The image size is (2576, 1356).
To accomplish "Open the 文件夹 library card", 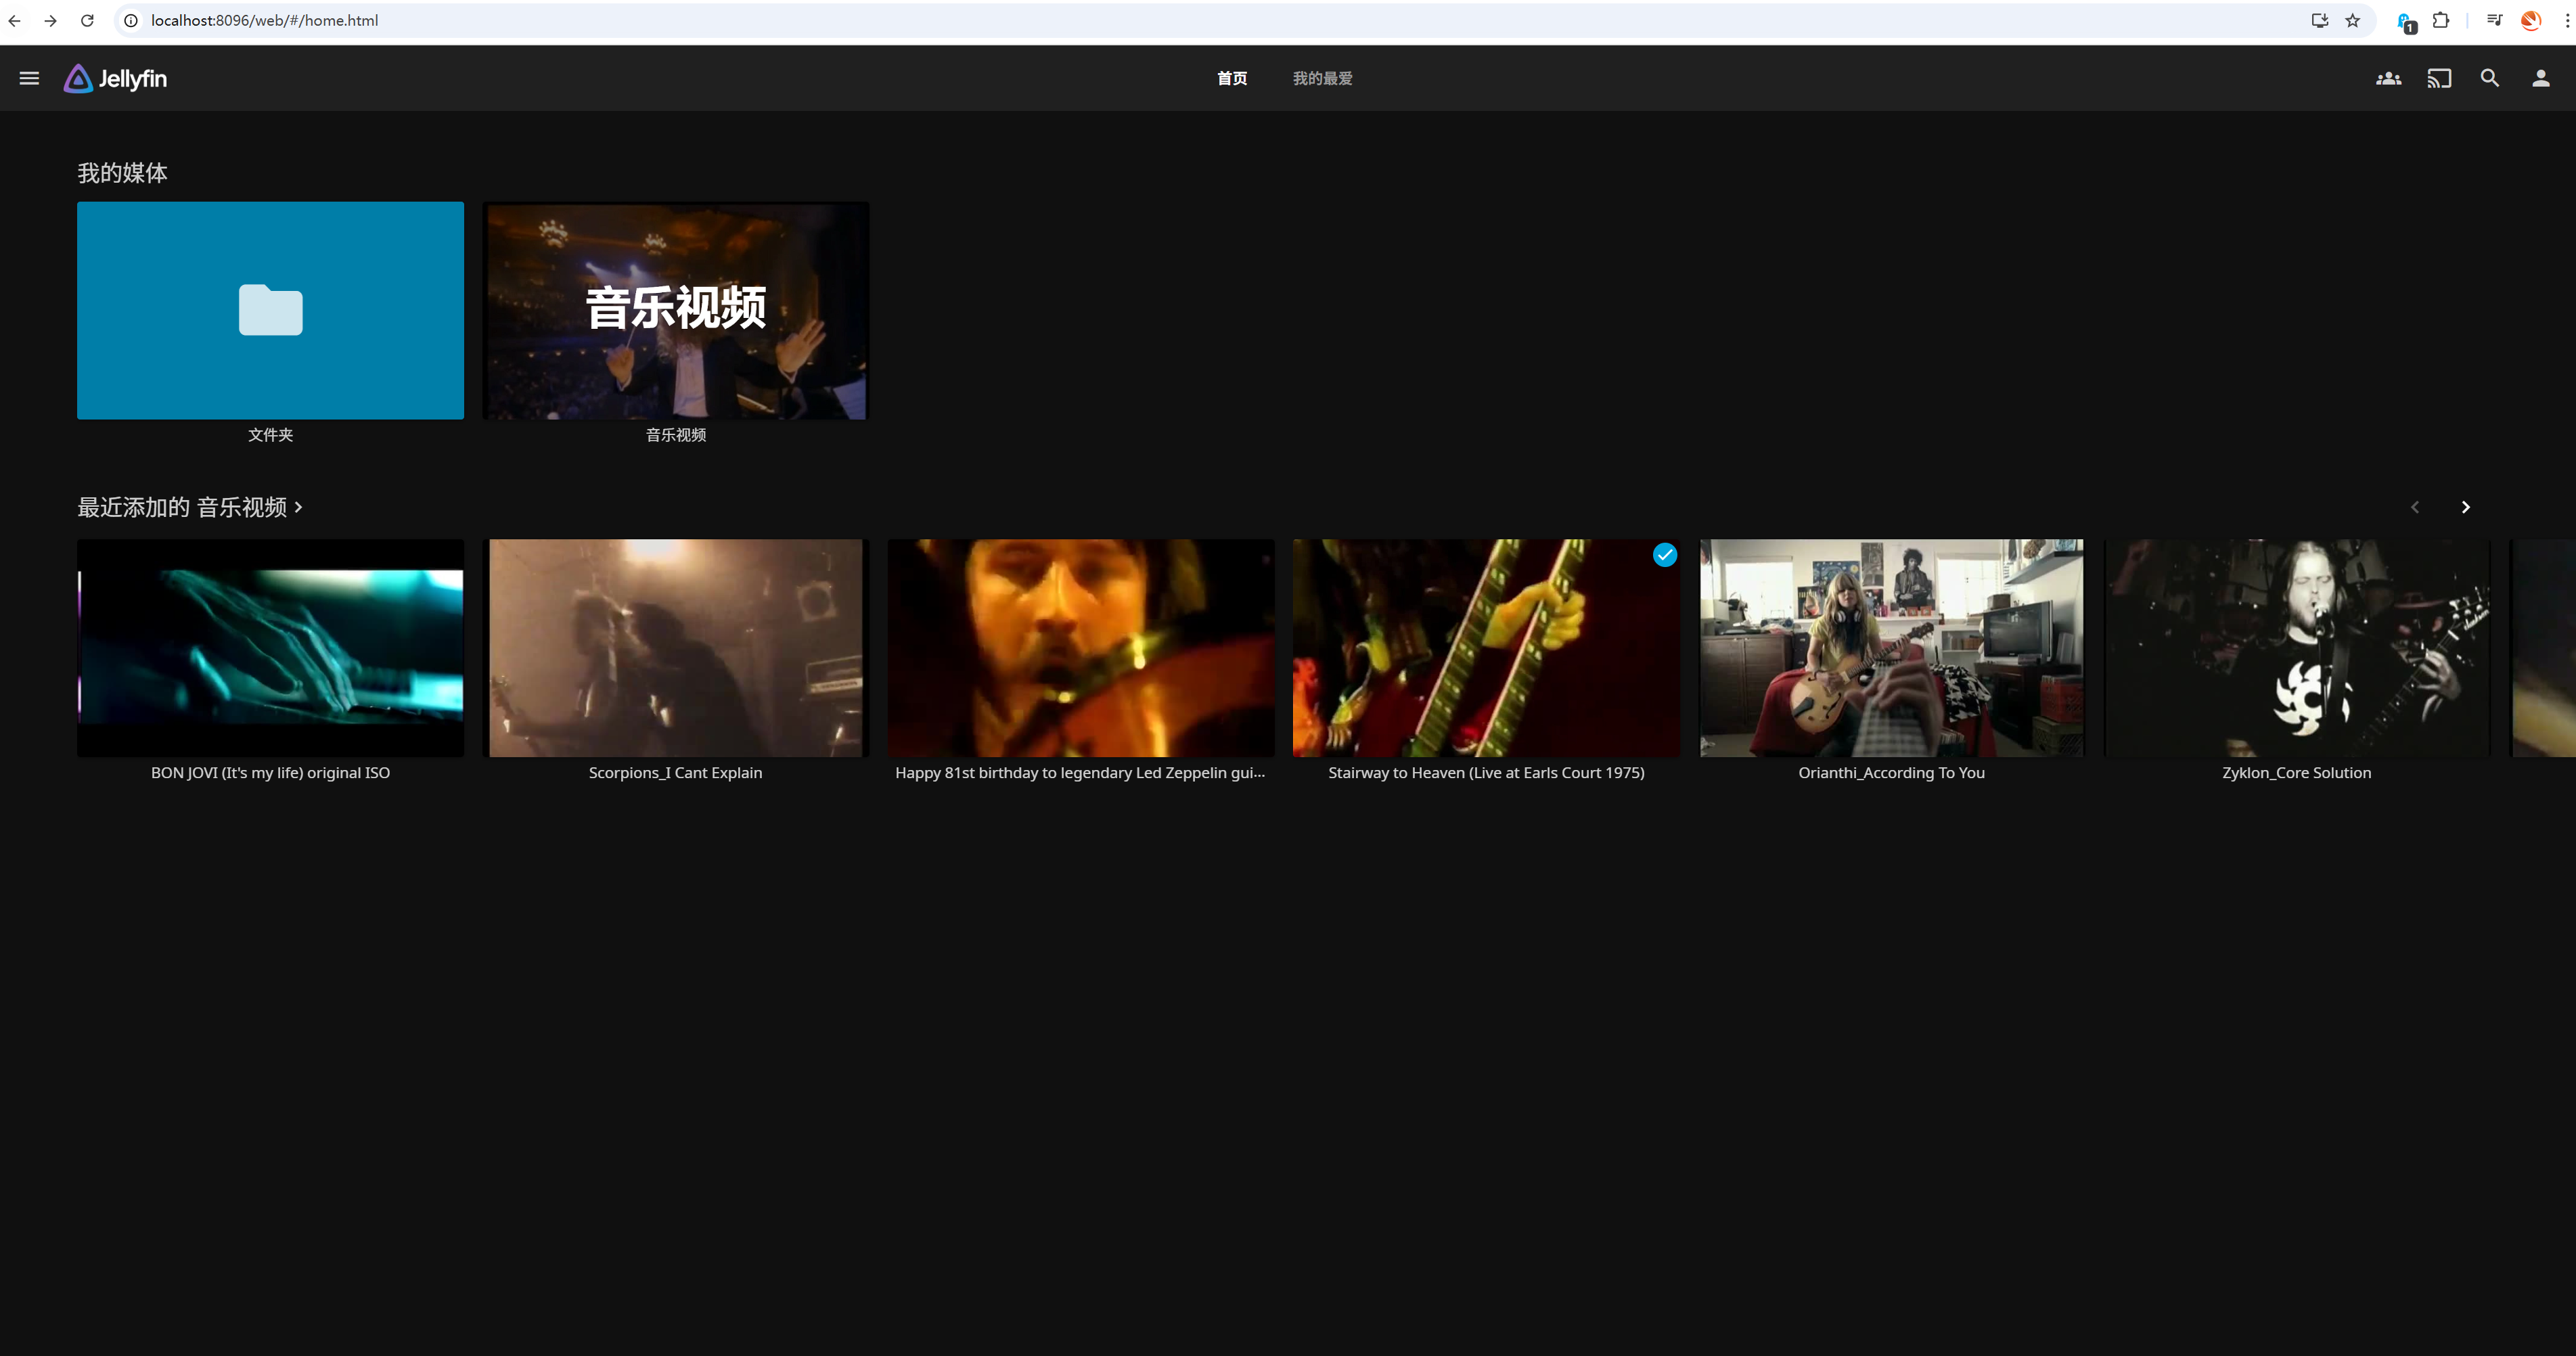I will [270, 310].
